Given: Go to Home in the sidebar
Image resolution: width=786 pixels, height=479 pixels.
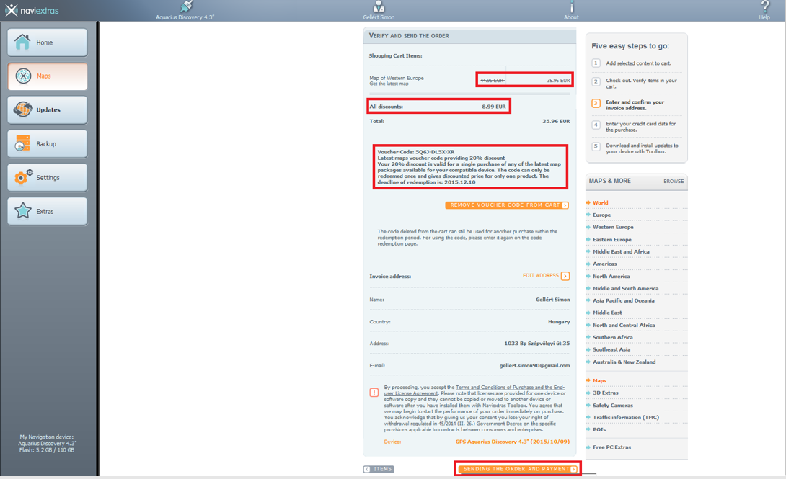Looking at the screenshot, I should point(48,42).
